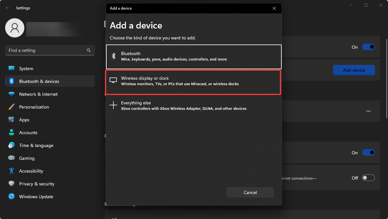Click the Apps icon in sidebar
388x219 pixels.
click(x=12, y=120)
